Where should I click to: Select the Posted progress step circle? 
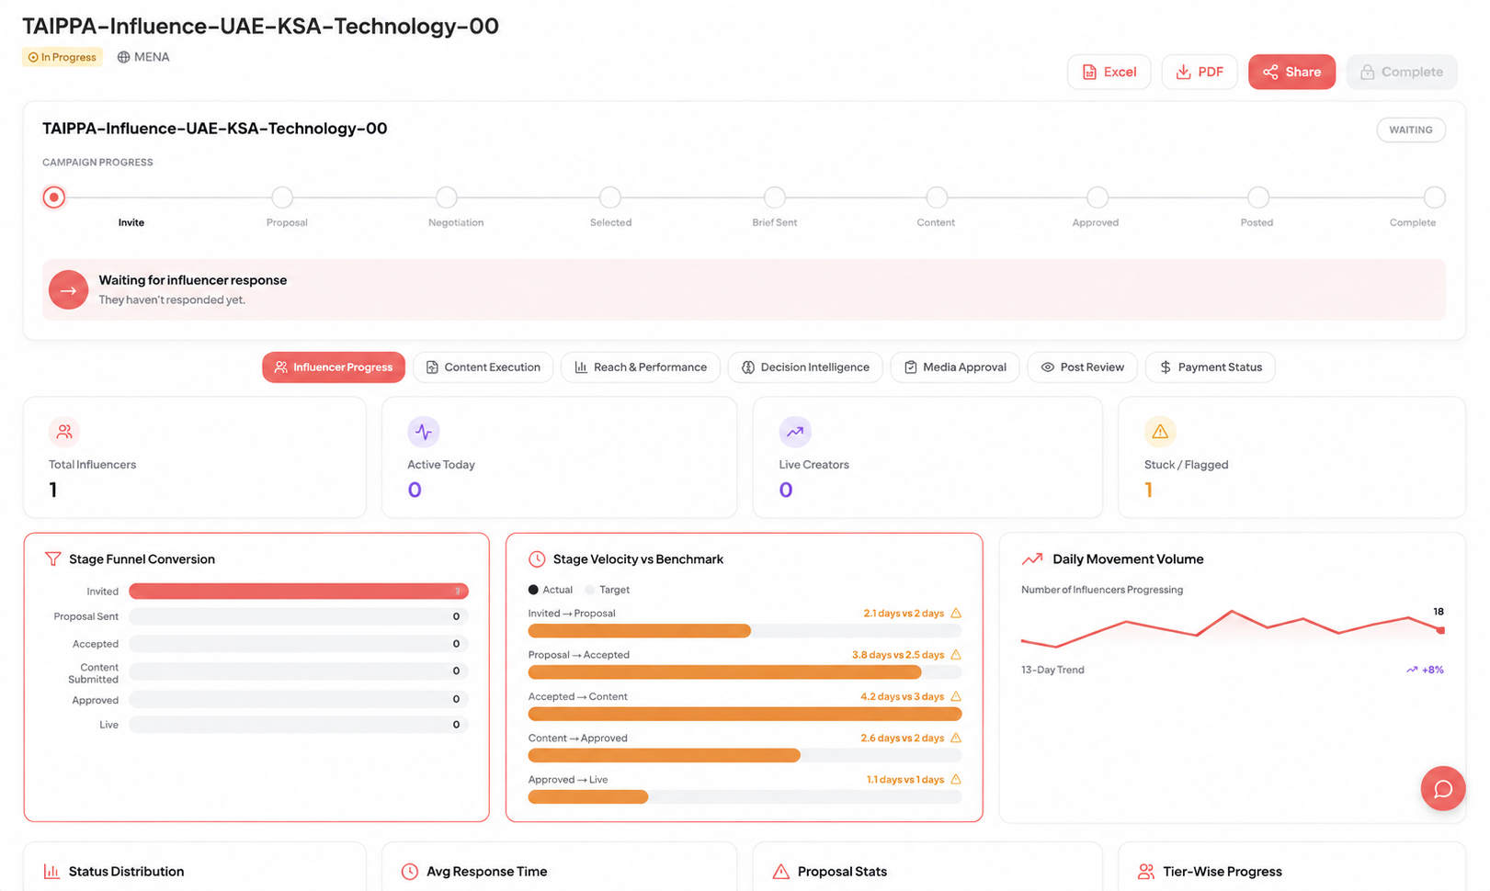[x=1258, y=197]
